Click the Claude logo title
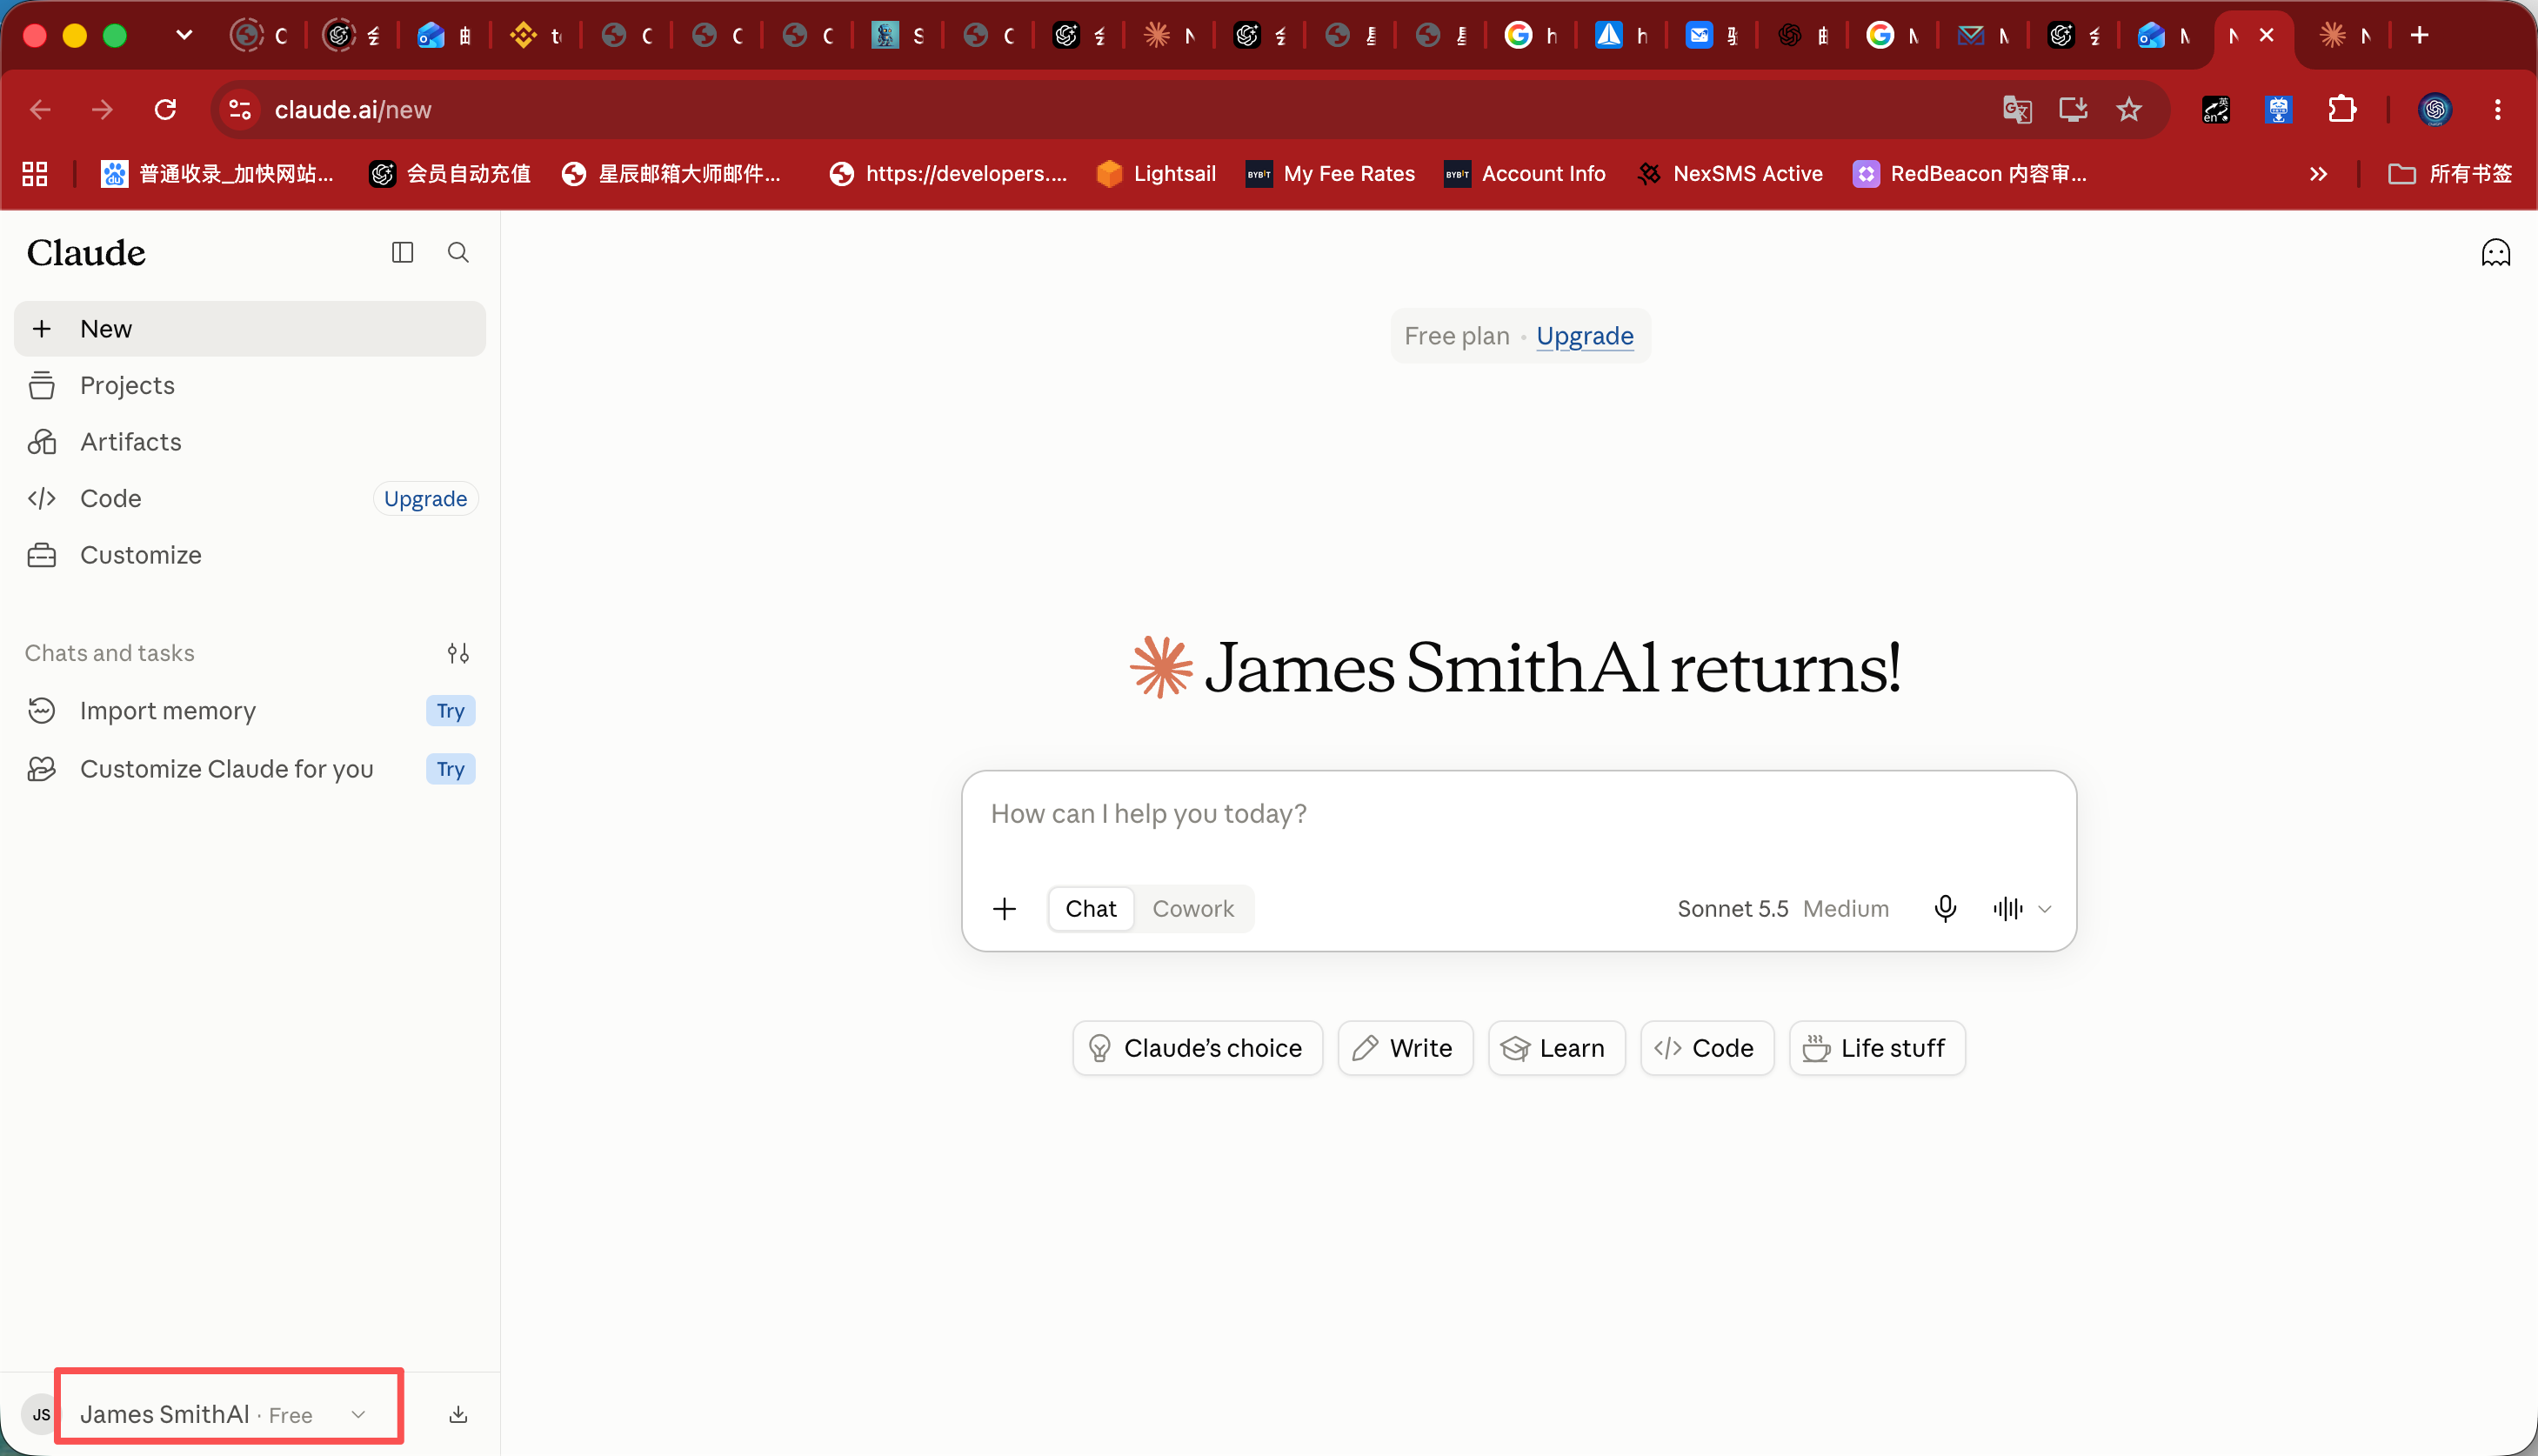The image size is (2538, 1456). click(x=86, y=252)
